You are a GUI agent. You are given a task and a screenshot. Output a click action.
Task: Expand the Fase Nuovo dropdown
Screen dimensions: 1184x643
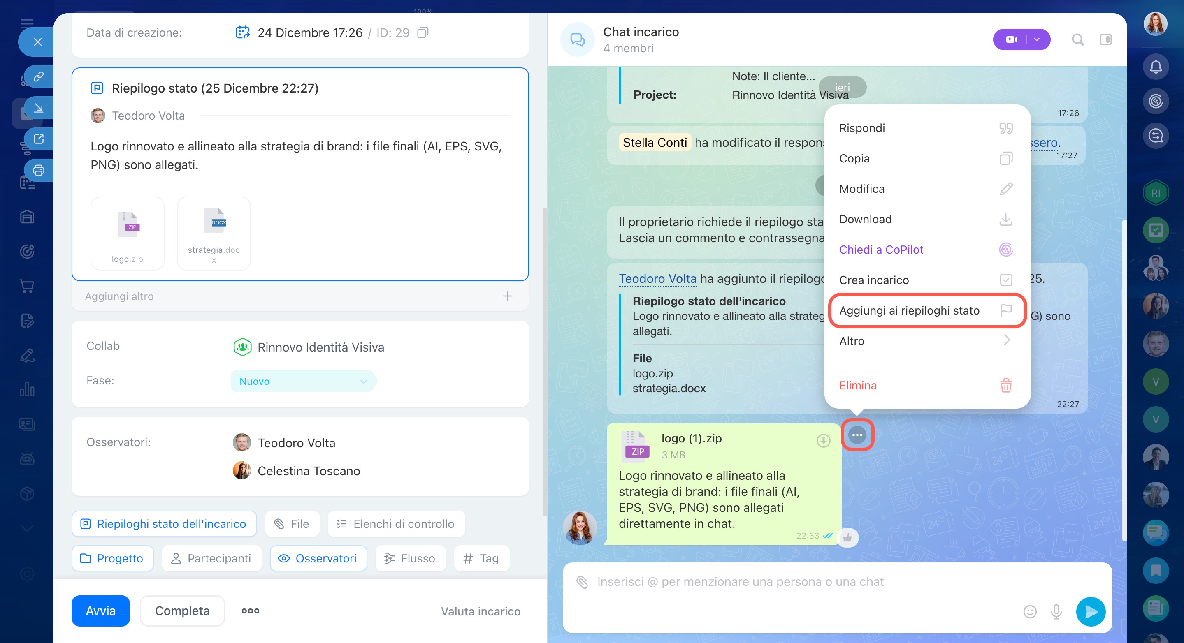(363, 381)
